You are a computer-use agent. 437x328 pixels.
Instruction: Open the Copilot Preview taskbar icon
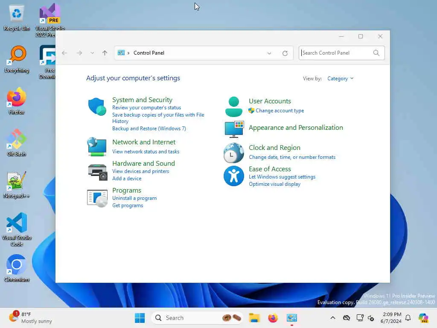tap(423, 318)
